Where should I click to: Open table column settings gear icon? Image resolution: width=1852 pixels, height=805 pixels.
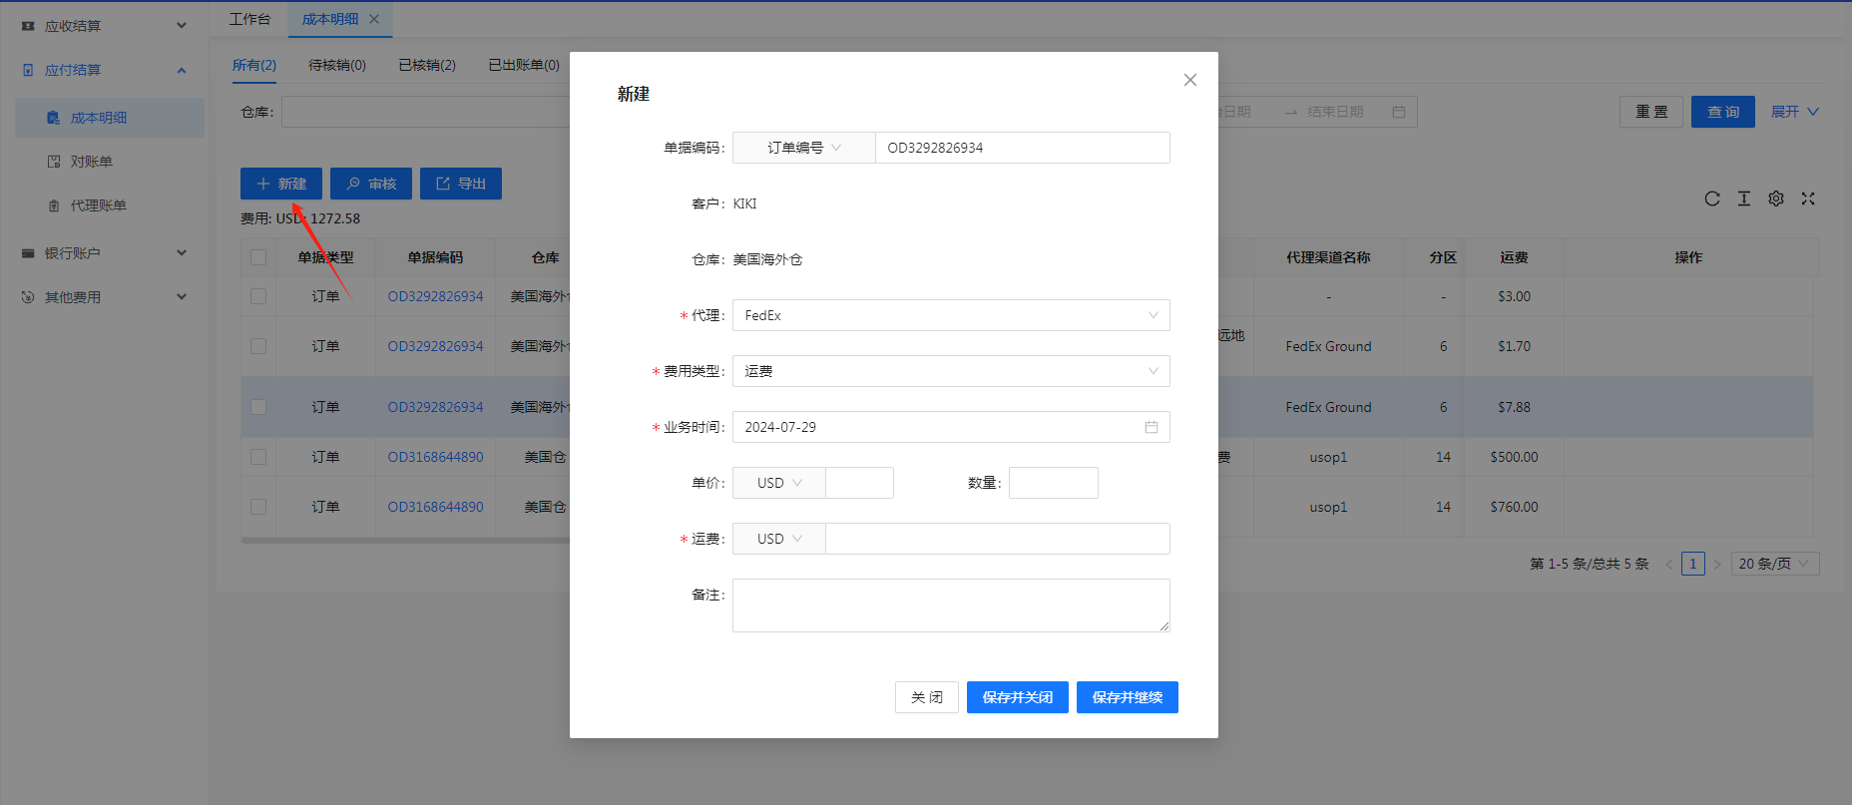(1776, 199)
